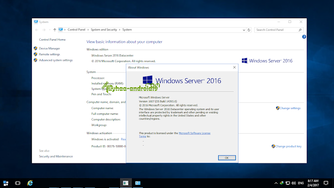The width and height of the screenshot is (334, 188).
Task: Click the Forward arrow in System window
Action: (x=44, y=30)
